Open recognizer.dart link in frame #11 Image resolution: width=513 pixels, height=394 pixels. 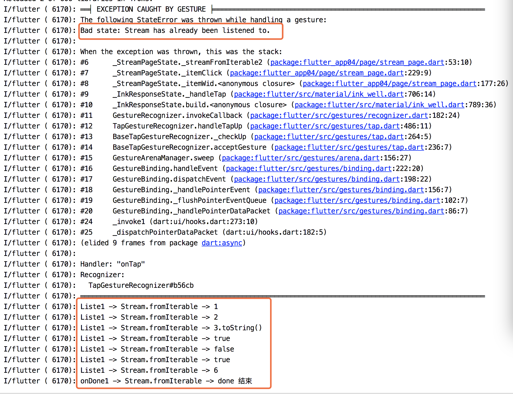[339, 115]
